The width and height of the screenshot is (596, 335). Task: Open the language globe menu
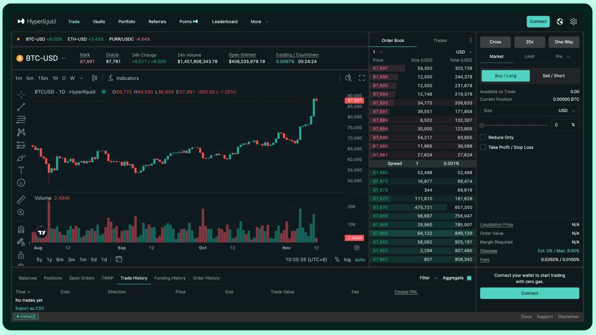click(x=560, y=21)
